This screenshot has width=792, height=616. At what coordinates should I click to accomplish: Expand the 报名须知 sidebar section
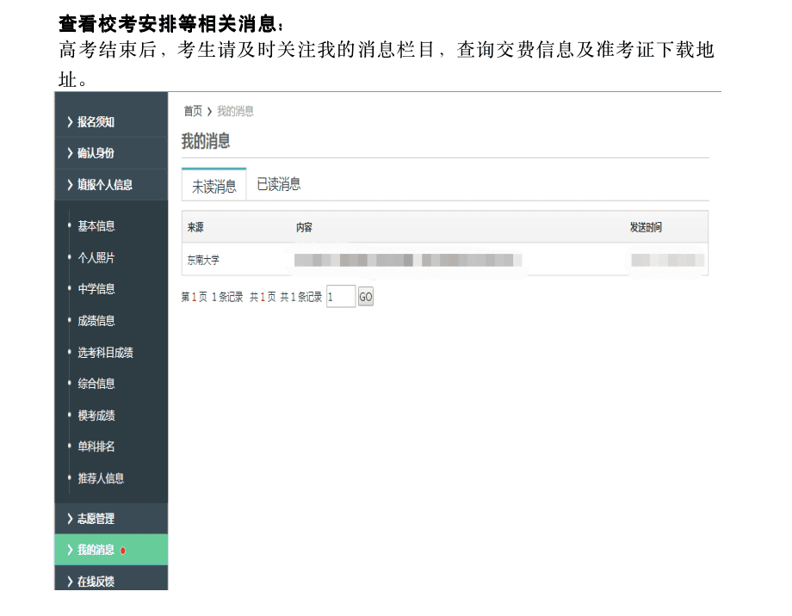pyautogui.click(x=96, y=122)
